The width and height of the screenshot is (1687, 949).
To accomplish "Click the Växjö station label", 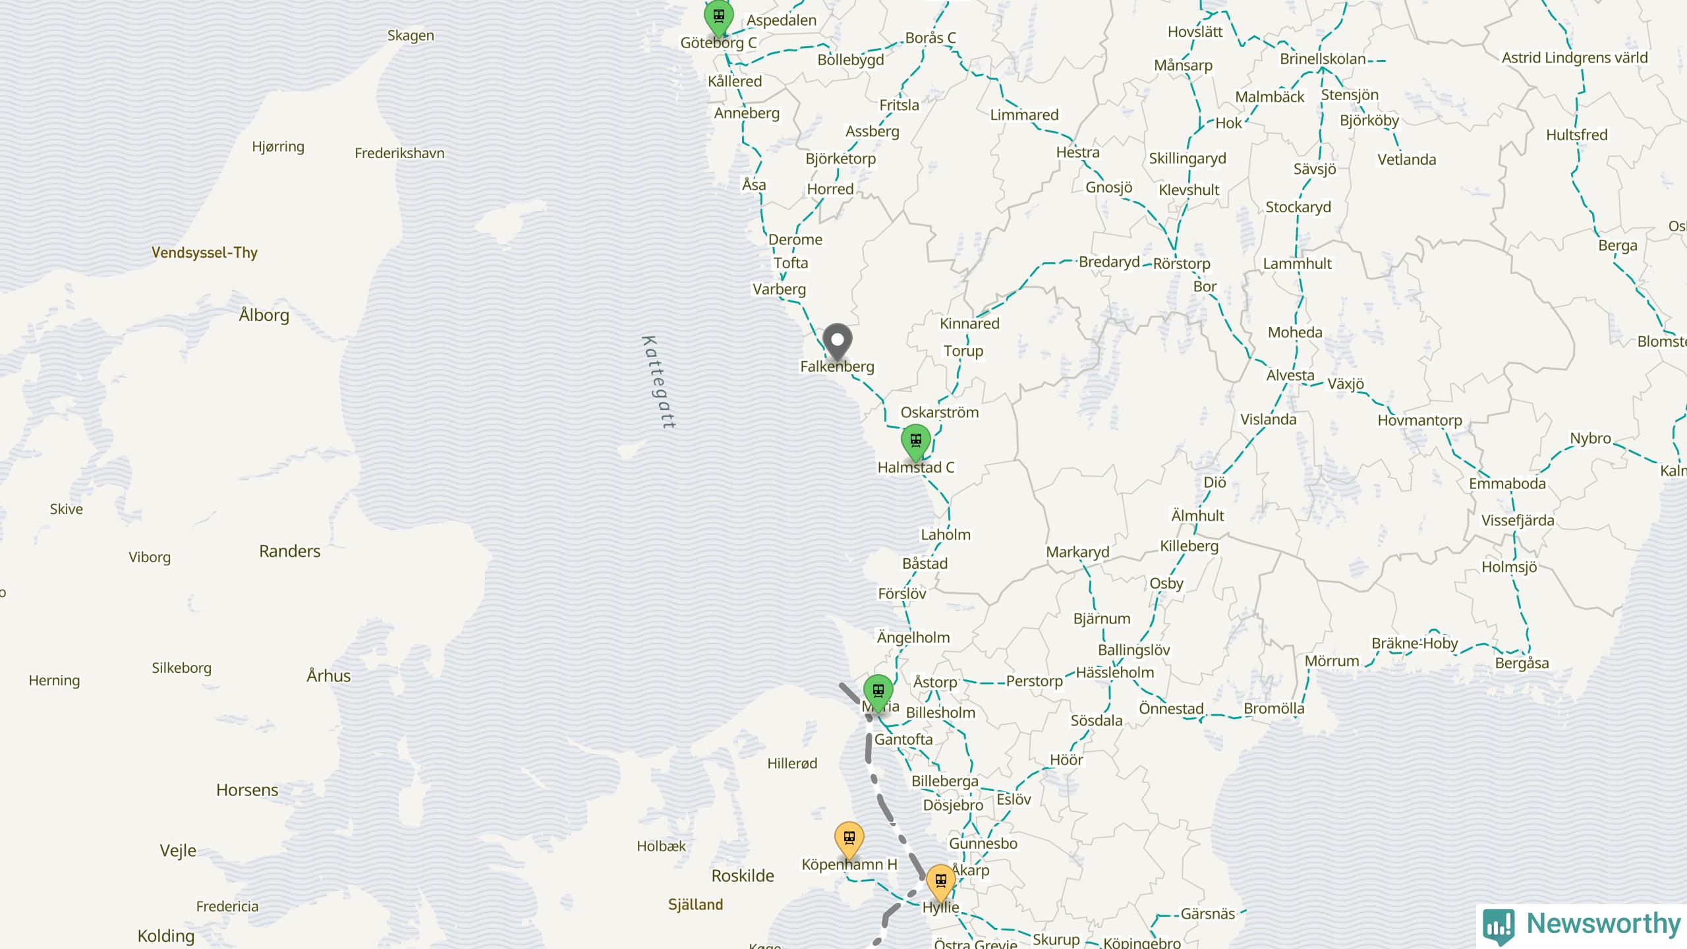I will pos(1346,384).
